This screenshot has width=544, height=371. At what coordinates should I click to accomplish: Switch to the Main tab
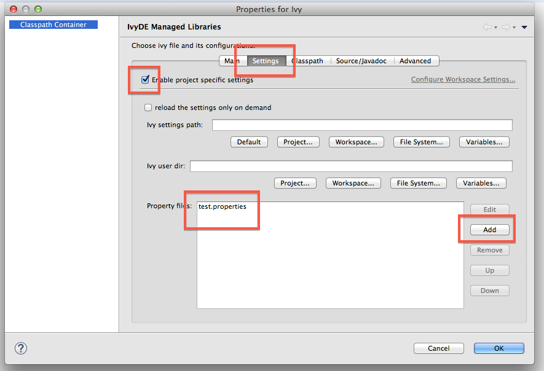click(233, 61)
